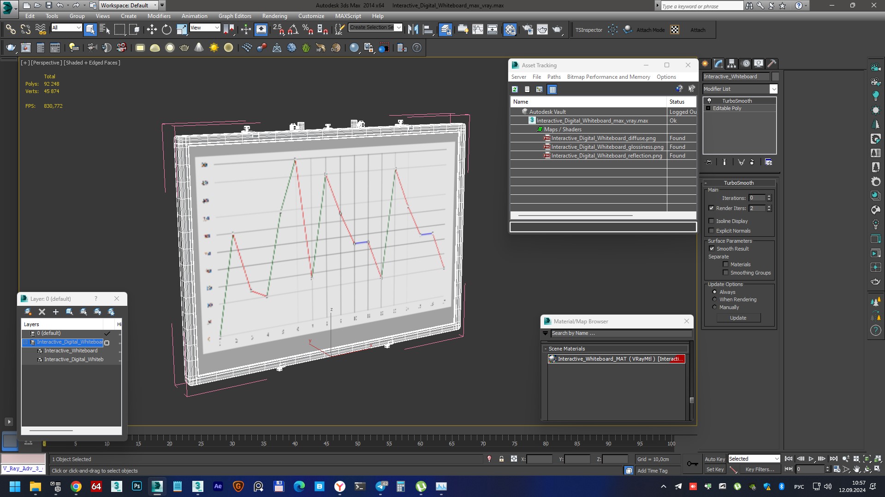
Task: Collapse the TurboSmooth rollout
Action: (x=739, y=183)
